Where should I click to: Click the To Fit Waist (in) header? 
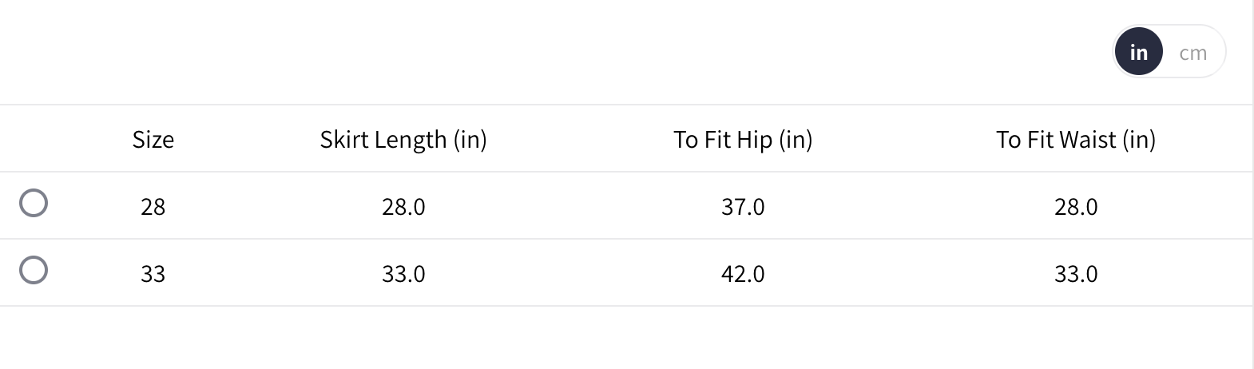pos(1075,140)
